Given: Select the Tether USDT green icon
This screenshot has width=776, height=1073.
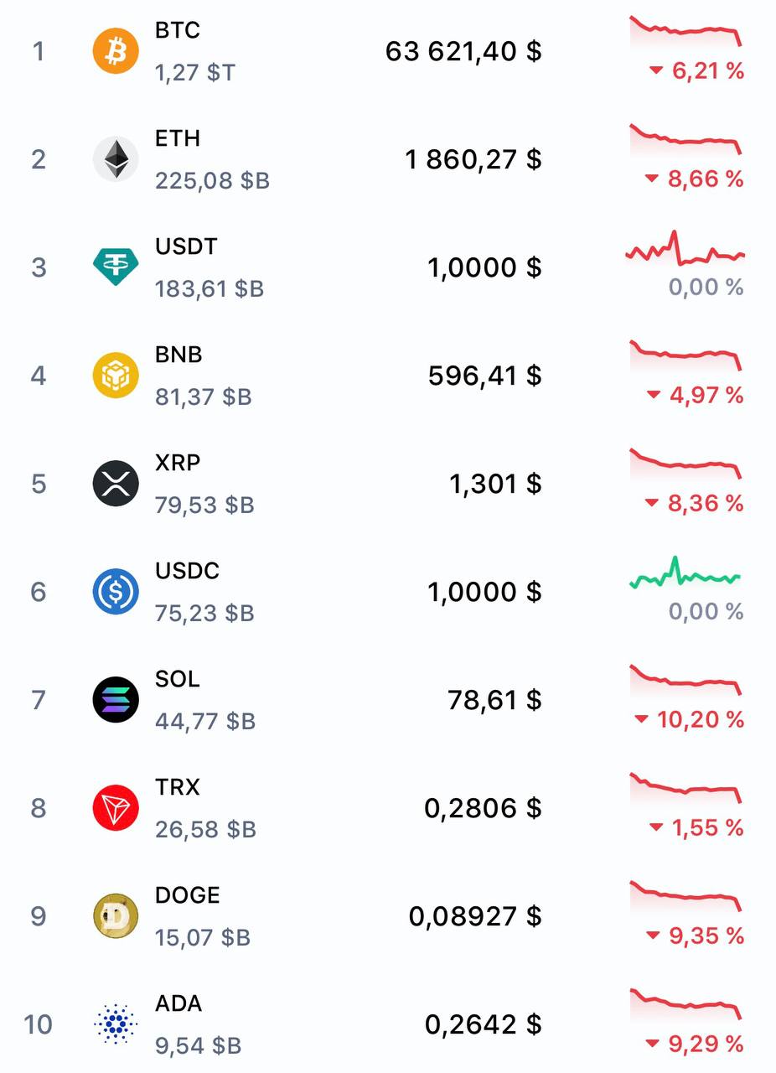Looking at the screenshot, I should tap(116, 267).
